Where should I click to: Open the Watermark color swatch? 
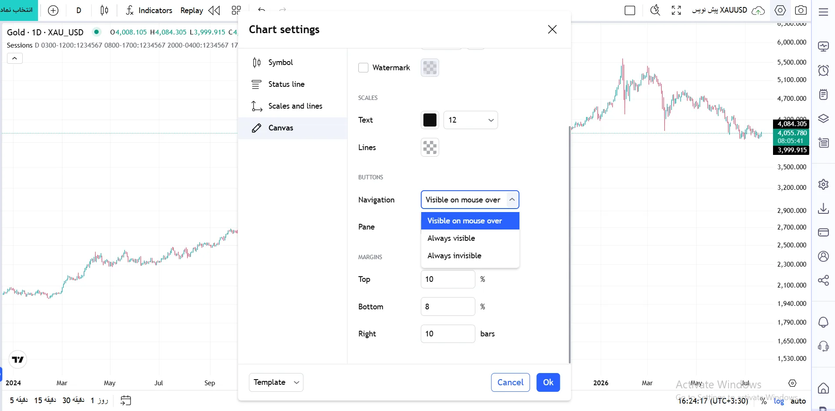430,68
